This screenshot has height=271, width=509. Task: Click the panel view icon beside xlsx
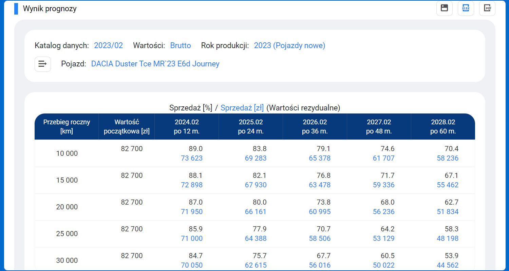click(x=444, y=8)
